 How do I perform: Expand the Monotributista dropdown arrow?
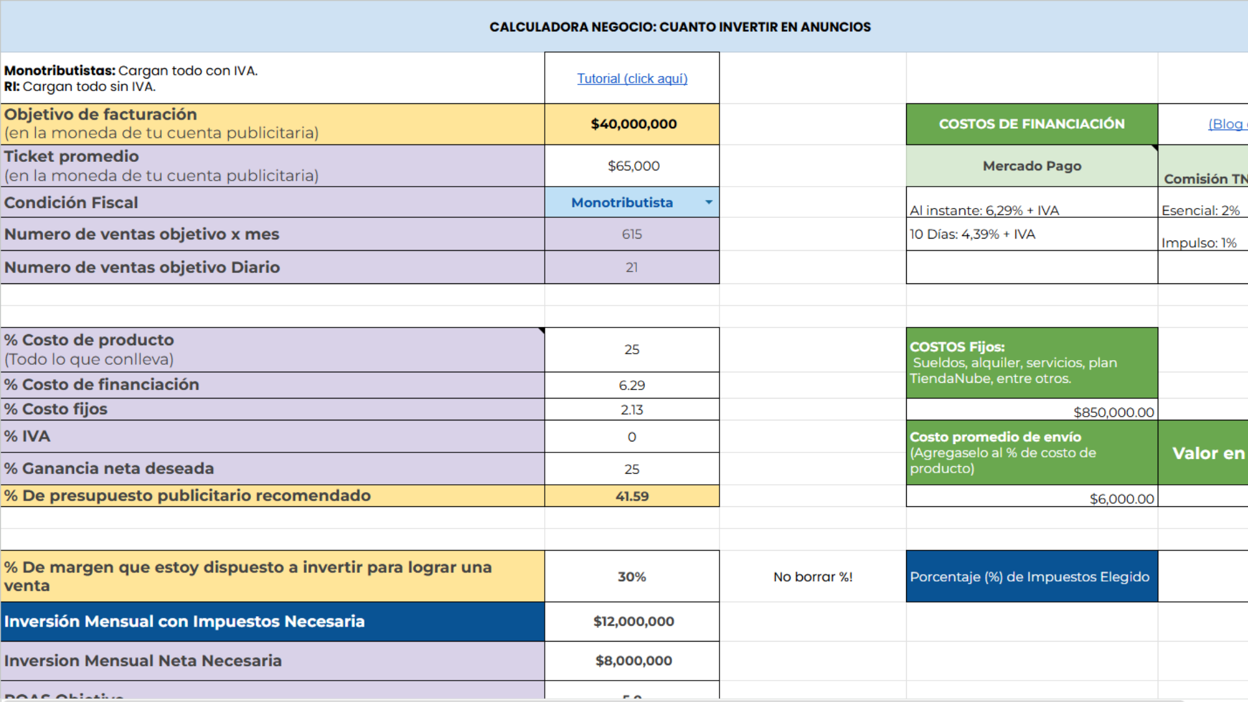point(708,203)
